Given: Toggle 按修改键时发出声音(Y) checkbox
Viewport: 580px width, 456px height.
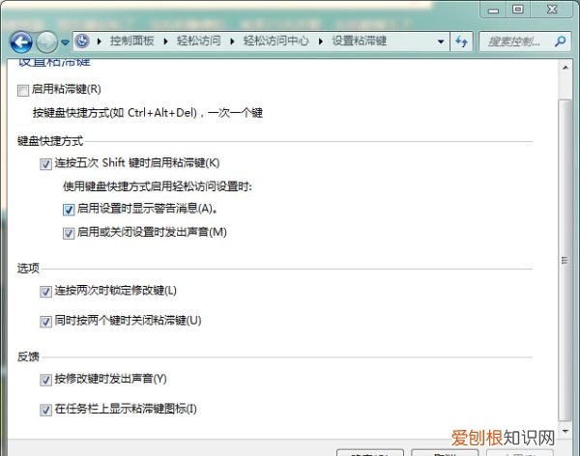Looking at the screenshot, I should (45, 380).
